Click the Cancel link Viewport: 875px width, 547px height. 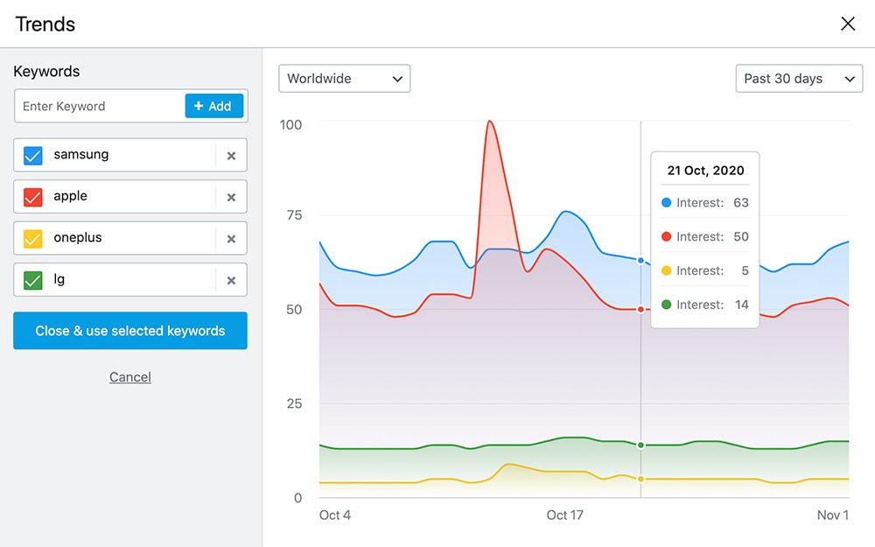130,377
